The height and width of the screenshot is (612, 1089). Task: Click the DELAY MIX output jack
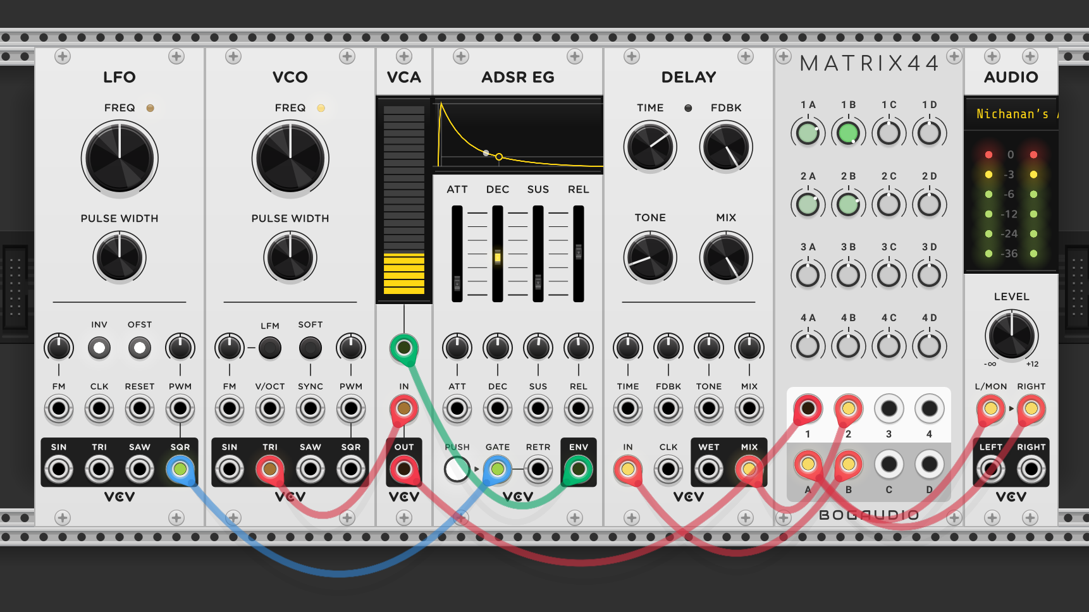[x=749, y=469]
